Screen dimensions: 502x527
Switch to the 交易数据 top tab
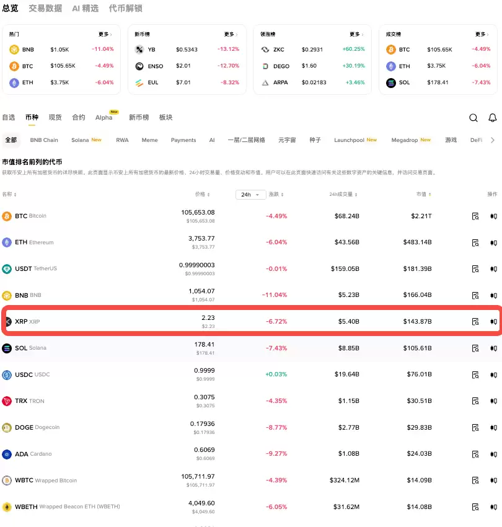(x=45, y=8)
